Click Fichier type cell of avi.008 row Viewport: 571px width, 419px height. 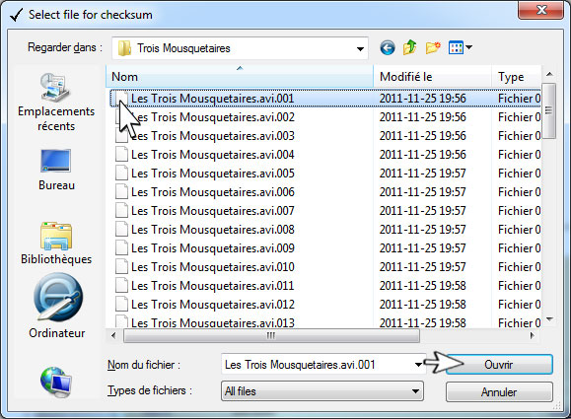pos(519,230)
